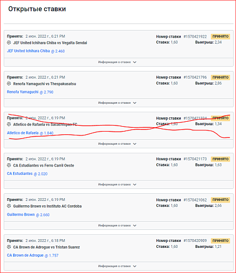Click ПРИНЯТО status badge on bet #1570421173
This screenshot has width=236, height=273.
(x=220, y=159)
